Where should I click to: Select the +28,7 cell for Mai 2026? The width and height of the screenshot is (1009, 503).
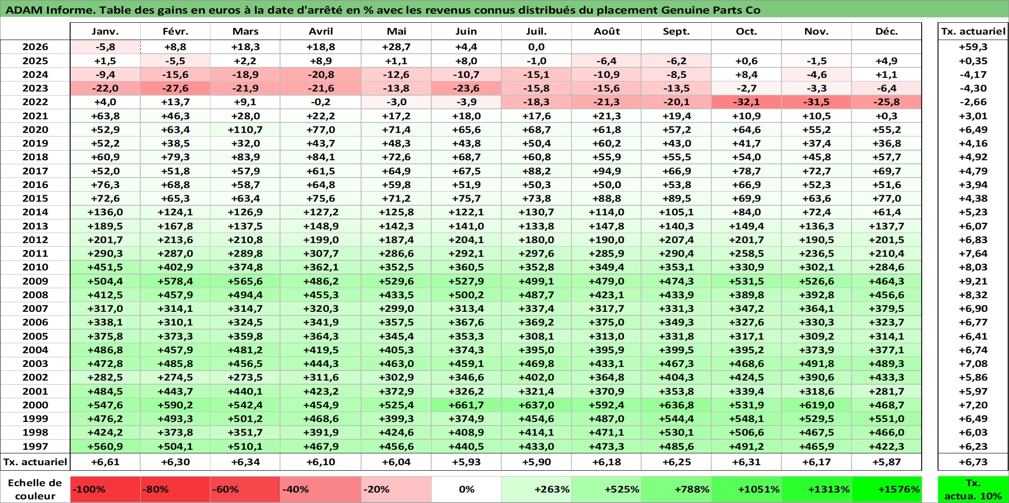point(396,47)
